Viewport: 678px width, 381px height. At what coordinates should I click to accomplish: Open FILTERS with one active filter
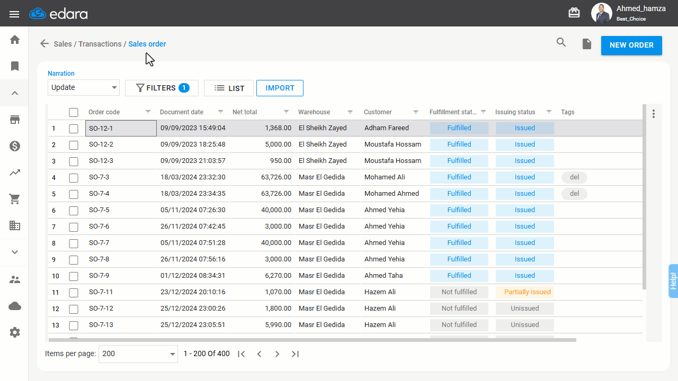point(162,88)
